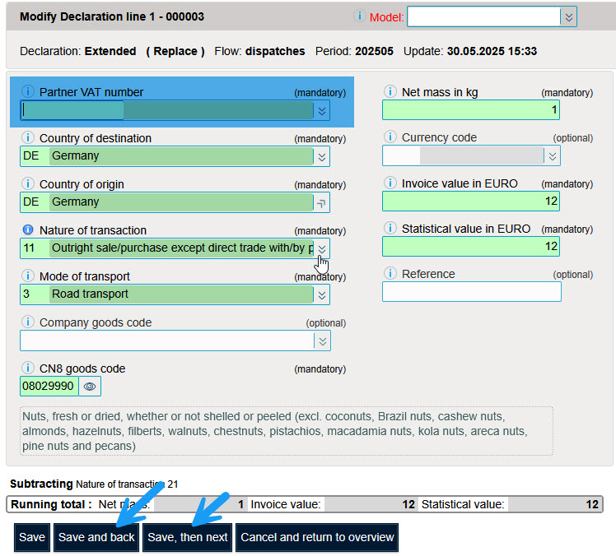Open the Model dropdown arrow

(568, 17)
